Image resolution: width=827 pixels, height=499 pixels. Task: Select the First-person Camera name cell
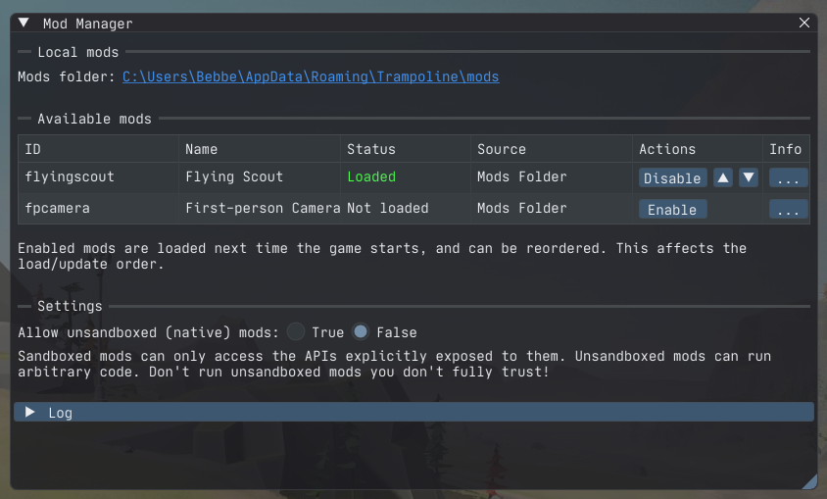[263, 208]
